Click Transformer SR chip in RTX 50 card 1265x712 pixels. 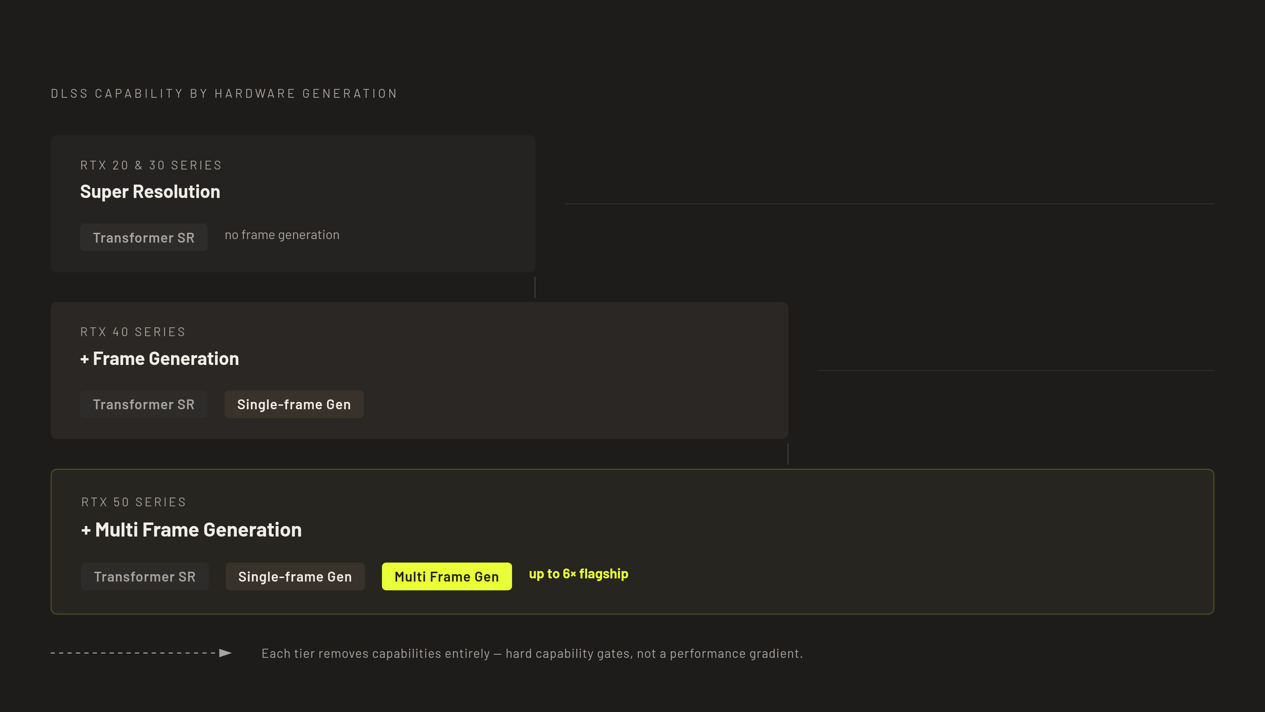coord(145,576)
